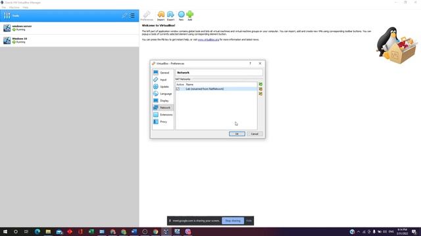Select Network in the Preferences sidebar

[162, 108]
